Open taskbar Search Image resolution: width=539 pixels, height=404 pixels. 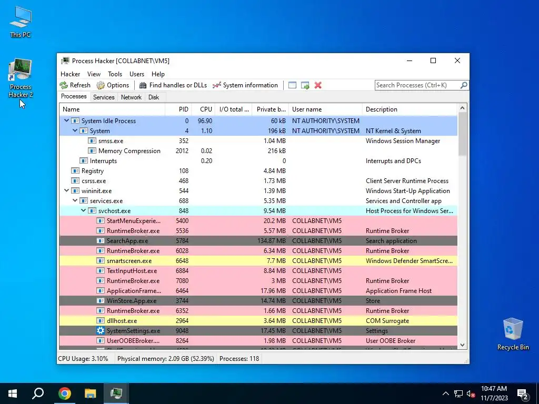point(38,393)
